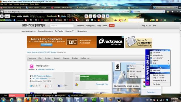Click the 2,911 Recommendations link
This screenshot has width=181, height=102.
point(42,76)
